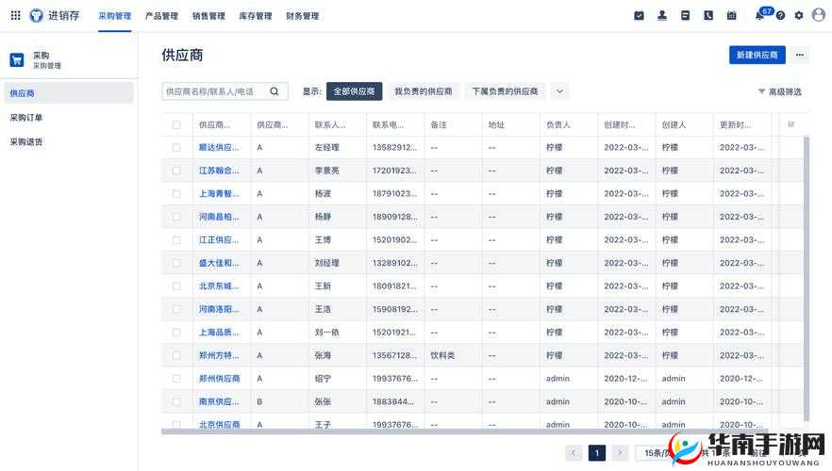Check the row for 顺达供应

click(176, 147)
